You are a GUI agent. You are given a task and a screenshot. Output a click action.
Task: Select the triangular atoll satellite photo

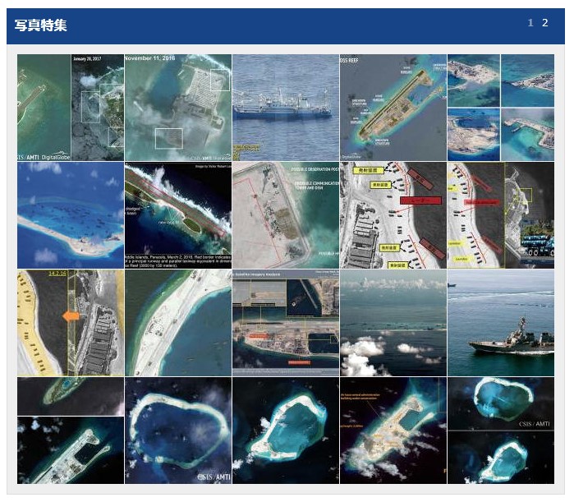285,430
